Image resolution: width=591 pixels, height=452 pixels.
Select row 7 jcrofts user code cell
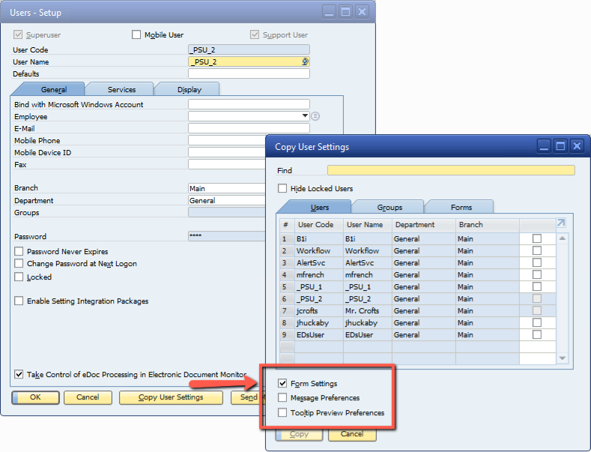[x=319, y=311]
